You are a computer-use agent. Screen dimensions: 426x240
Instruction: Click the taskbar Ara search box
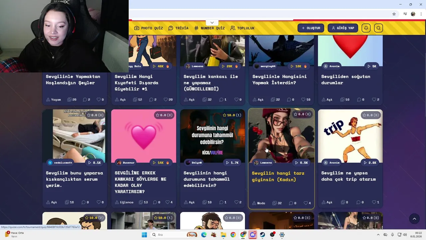click(175, 235)
